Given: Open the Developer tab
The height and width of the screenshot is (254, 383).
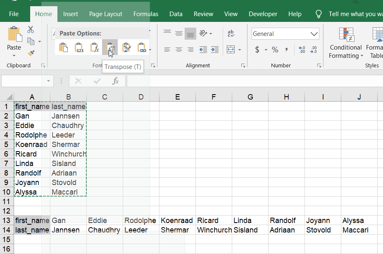Looking at the screenshot, I should pyautogui.click(x=263, y=14).
